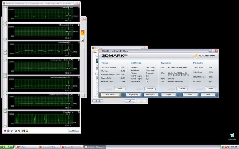This screenshot has height=149, width=239.
Task: Click the GFX value ATI Radeon HD 4800 Series
Action: coord(177,67)
